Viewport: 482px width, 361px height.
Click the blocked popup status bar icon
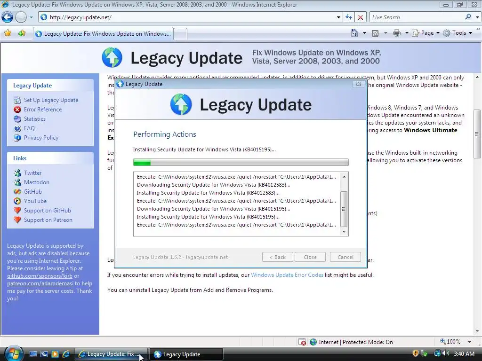pyautogui.click(x=302, y=342)
